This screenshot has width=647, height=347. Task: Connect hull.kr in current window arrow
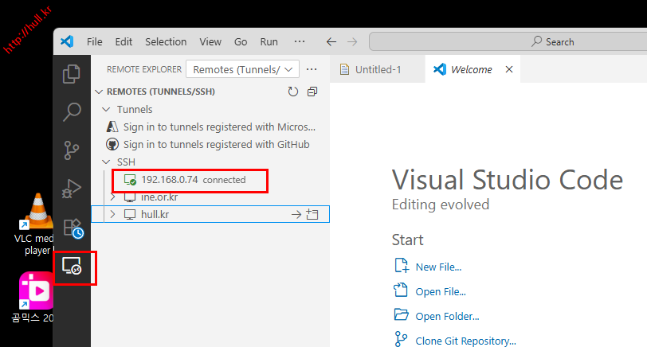tap(296, 215)
